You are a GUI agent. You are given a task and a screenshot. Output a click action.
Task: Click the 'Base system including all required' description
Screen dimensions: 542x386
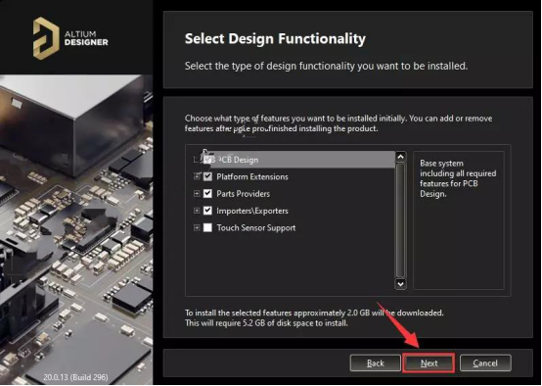click(x=458, y=178)
